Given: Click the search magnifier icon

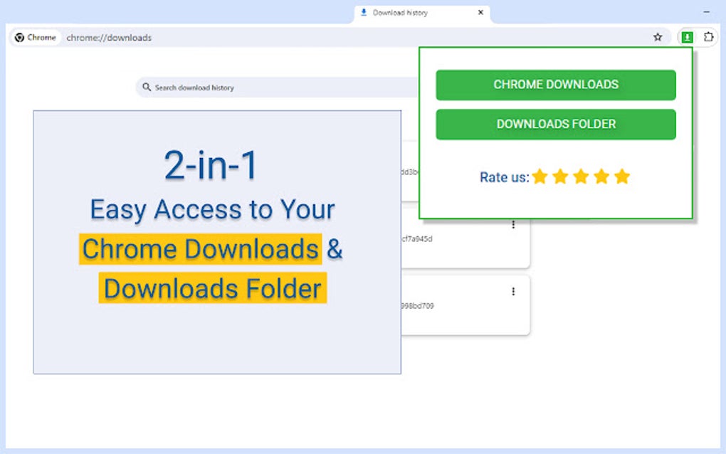Looking at the screenshot, I should point(147,87).
